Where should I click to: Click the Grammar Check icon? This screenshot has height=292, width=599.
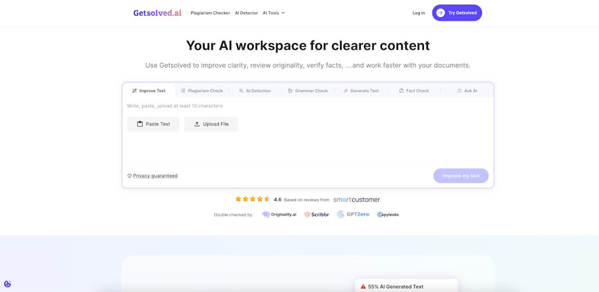point(290,91)
